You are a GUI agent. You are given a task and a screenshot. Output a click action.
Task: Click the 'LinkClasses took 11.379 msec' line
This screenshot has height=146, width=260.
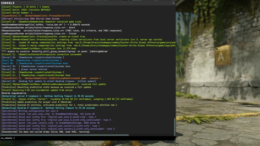click(x=39, y=48)
